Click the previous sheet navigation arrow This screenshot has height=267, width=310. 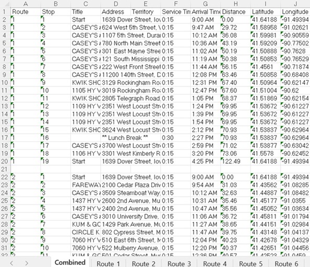pos(11,263)
